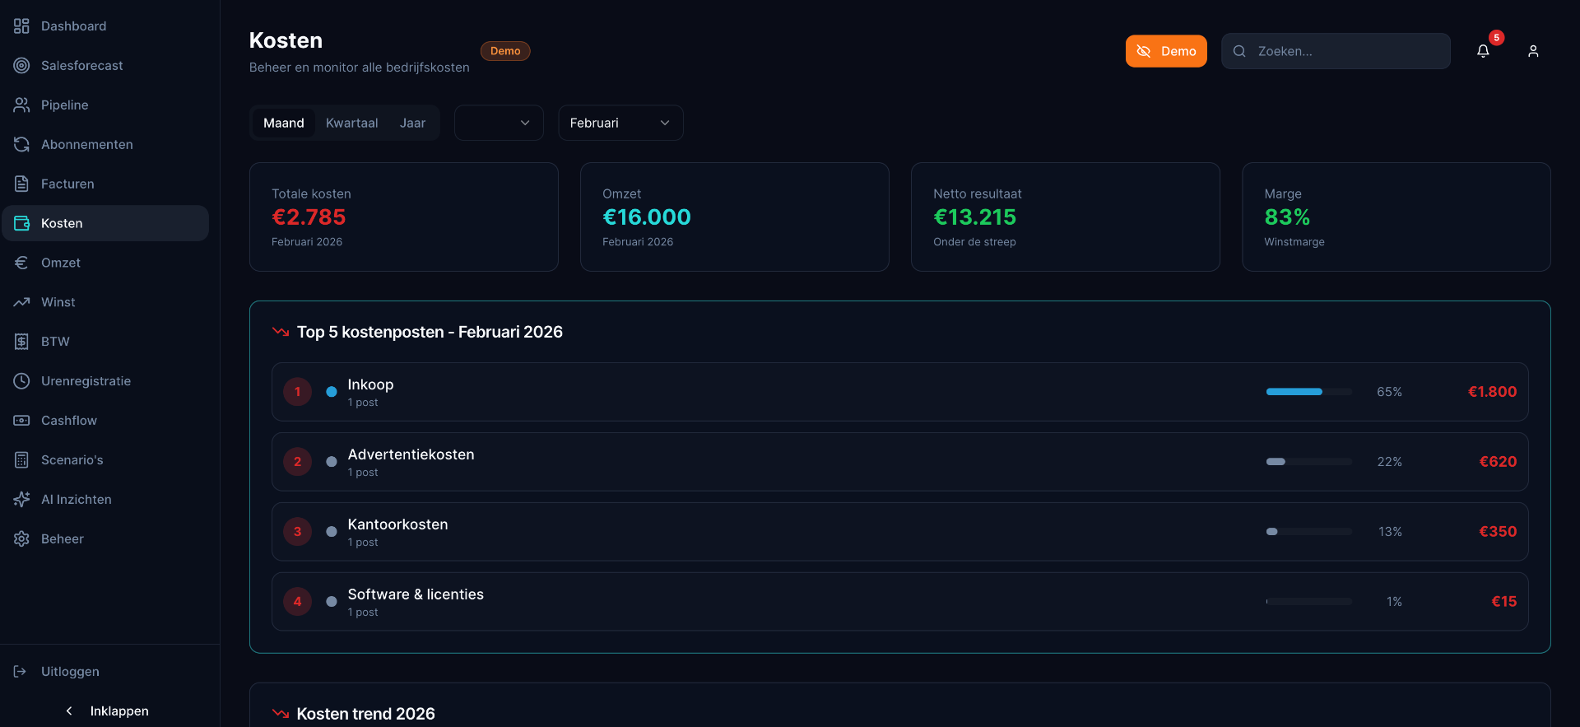Click the Scenario's calculator icon
This screenshot has width=1580, height=727.
pyautogui.click(x=21, y=460)
